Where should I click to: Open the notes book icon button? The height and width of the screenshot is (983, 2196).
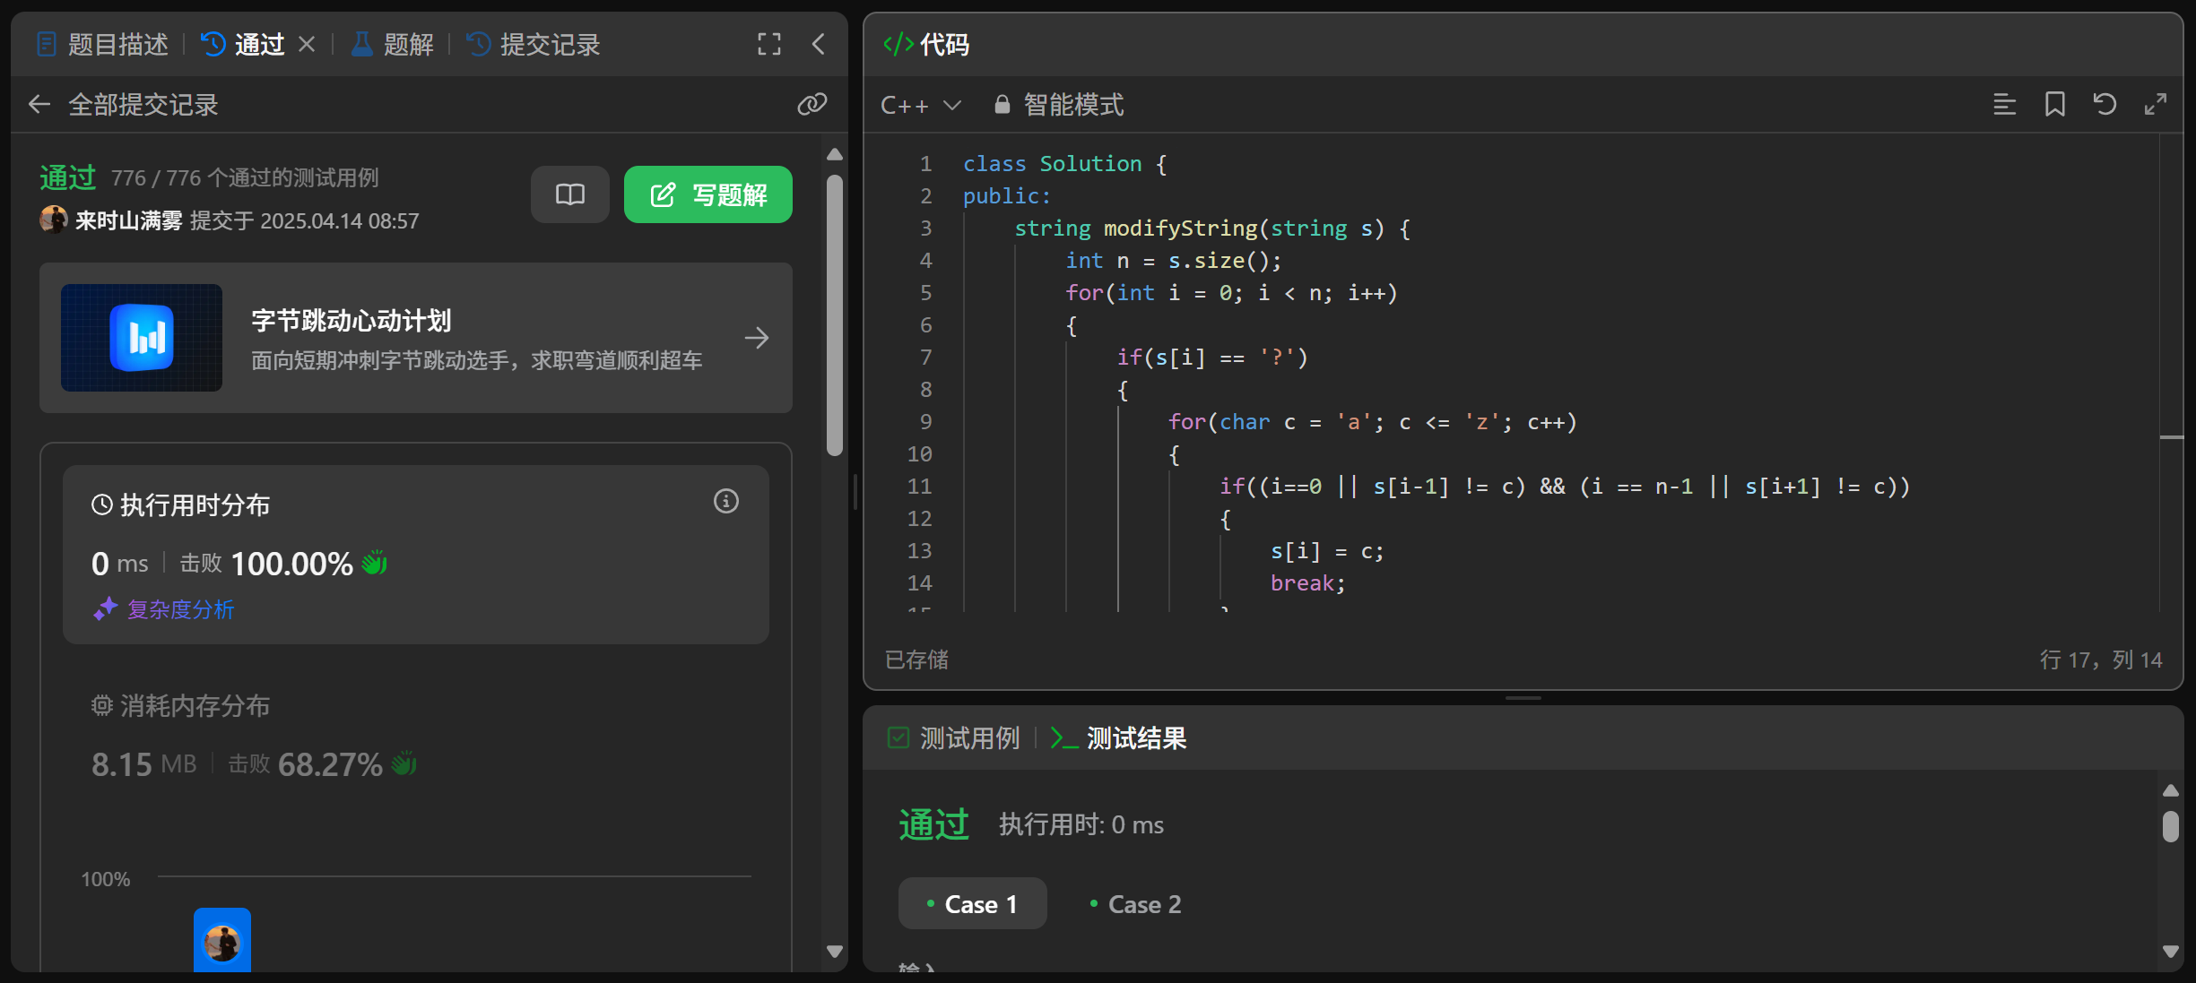coord(569,194)
